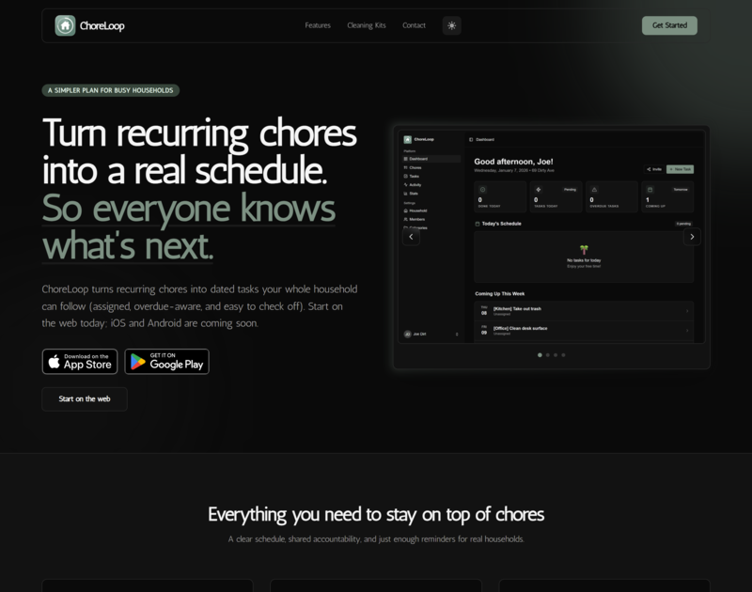
Task: Expand the Joe Dirt account menu
Action: [x=456, y=334]
